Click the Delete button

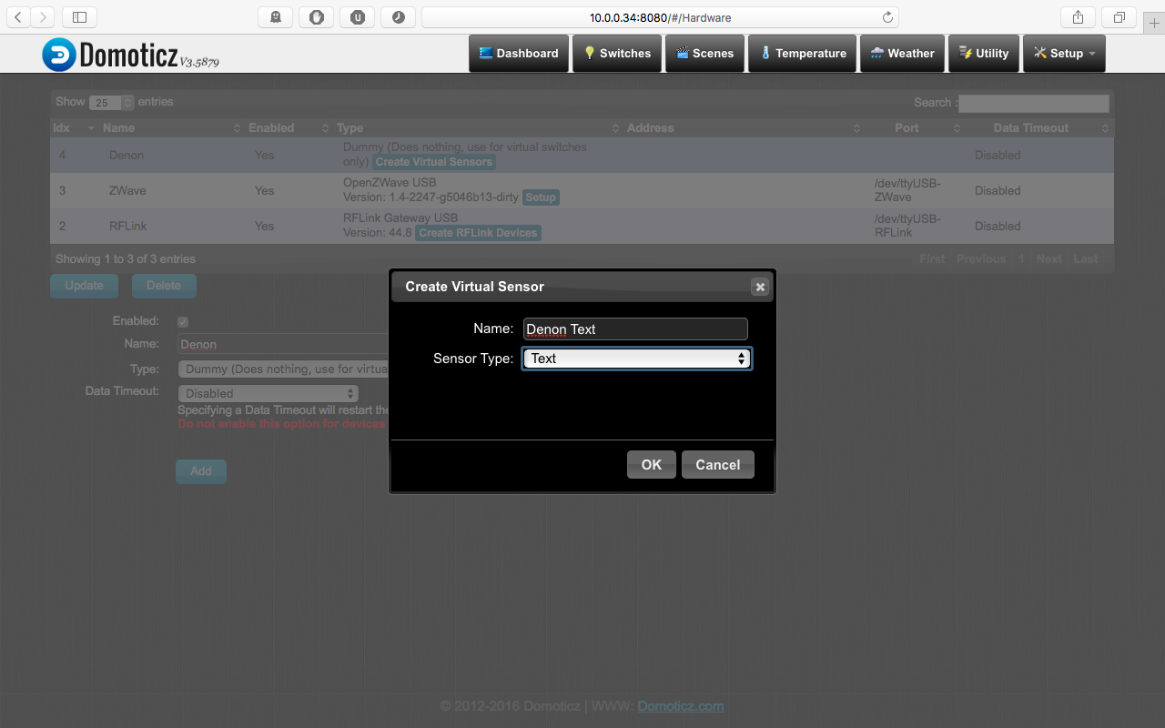(164, 286)
